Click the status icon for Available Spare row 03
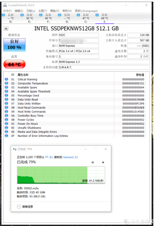155x226 pixels. pos(6,87)
